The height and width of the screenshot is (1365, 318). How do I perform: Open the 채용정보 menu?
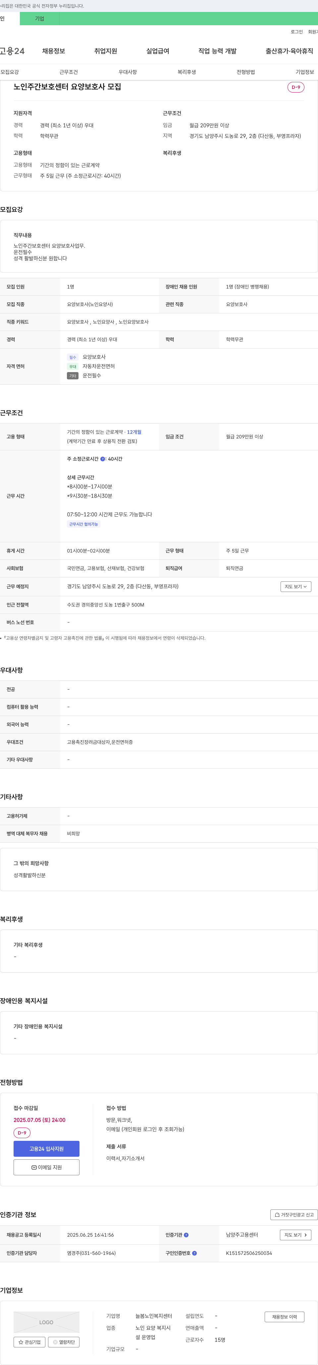pyautogui.click(x=53, y=51)
